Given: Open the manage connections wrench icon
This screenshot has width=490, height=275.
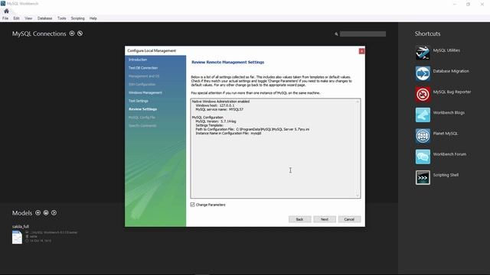Looking at the screenshot, I should coord(80,34).
